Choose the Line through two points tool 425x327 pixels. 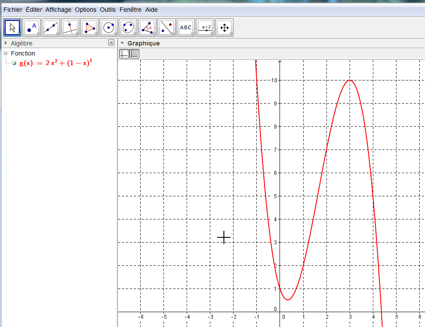51,28
